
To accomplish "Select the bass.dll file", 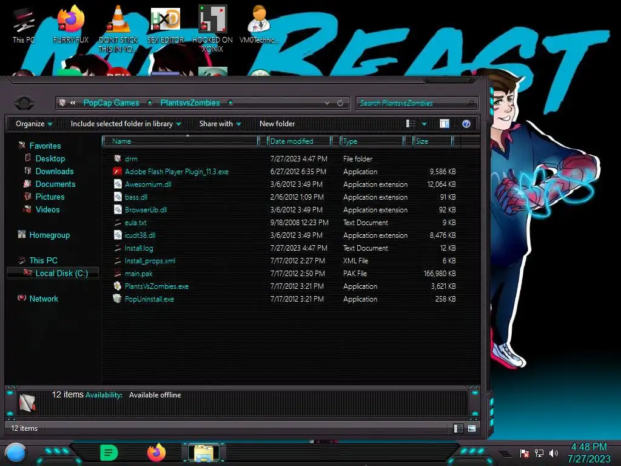I will (136, 197).
